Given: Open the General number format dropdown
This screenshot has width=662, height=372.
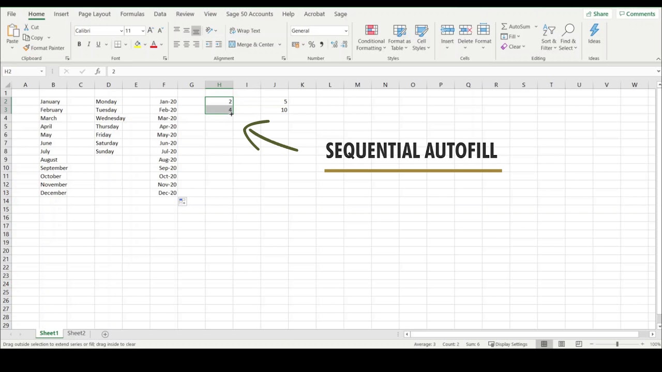Looking at the screenshot, I should coord(345,30).
